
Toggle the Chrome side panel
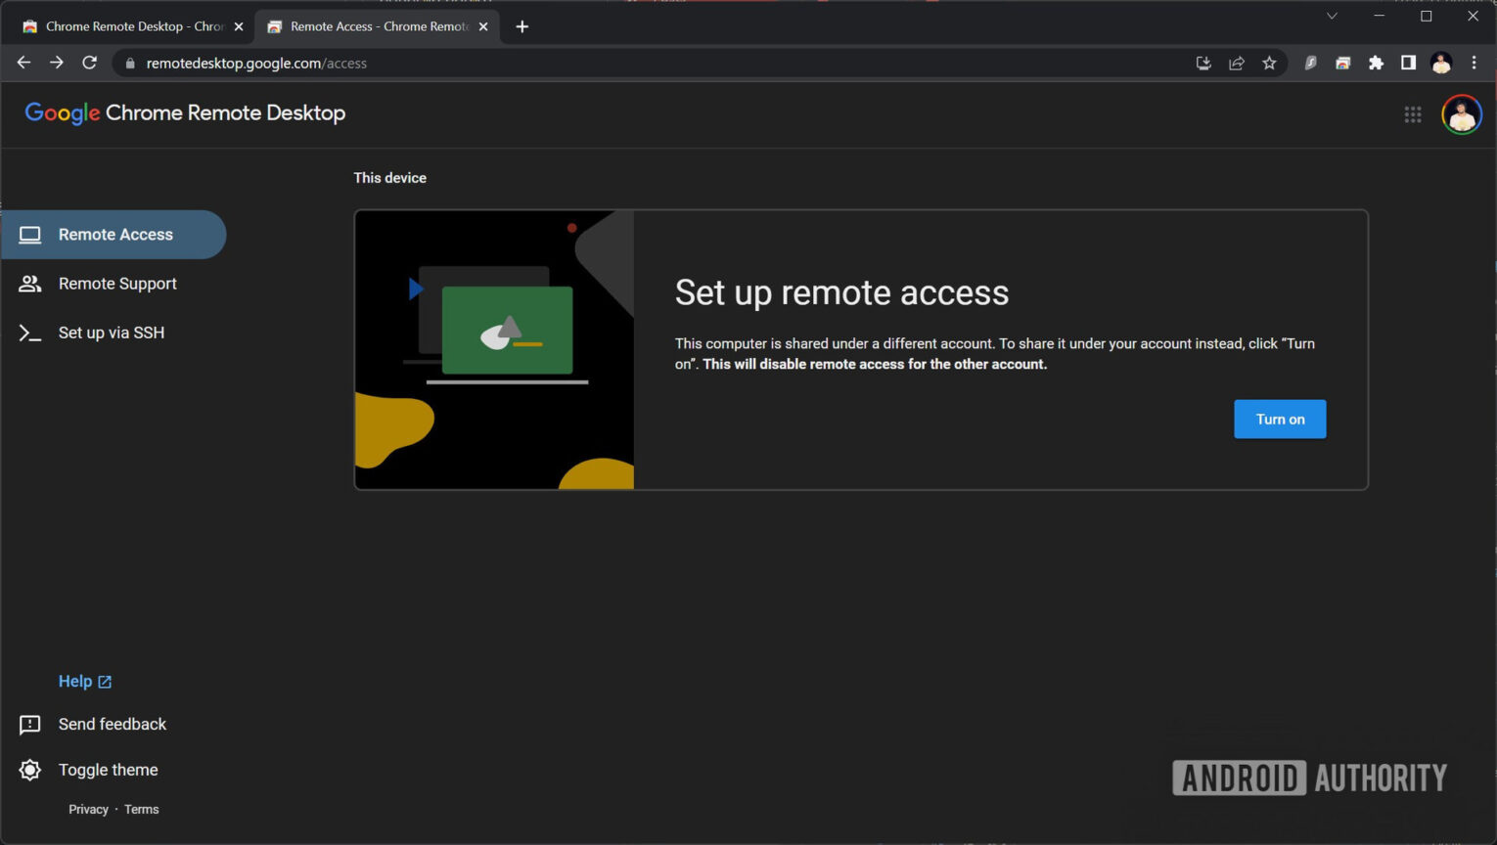(1408, 63)
